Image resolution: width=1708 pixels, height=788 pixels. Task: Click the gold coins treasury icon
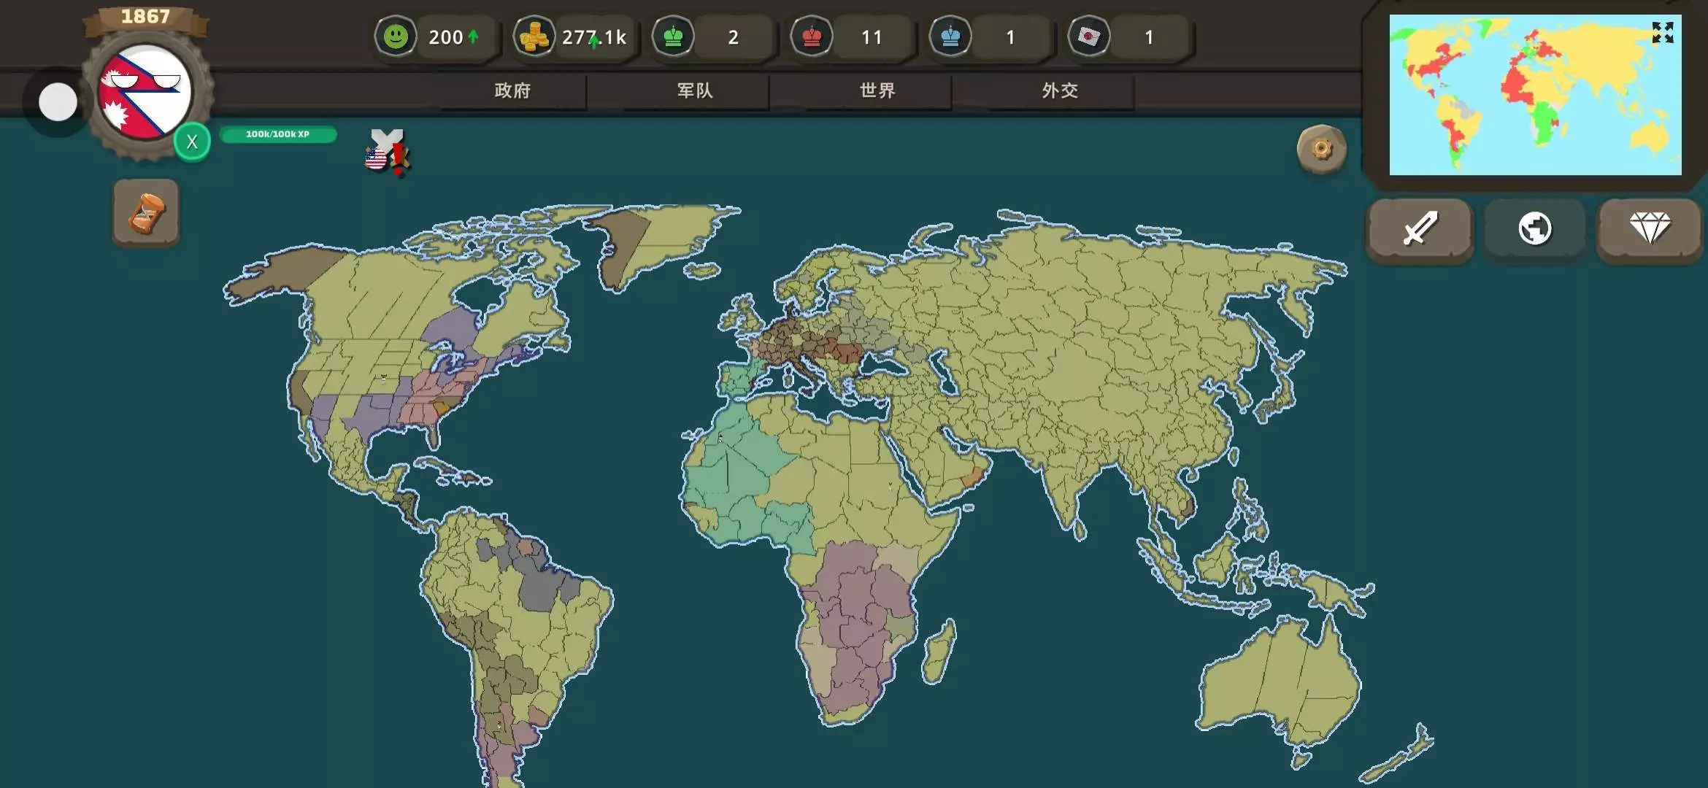pyautogui.click(x=534, y=36)
